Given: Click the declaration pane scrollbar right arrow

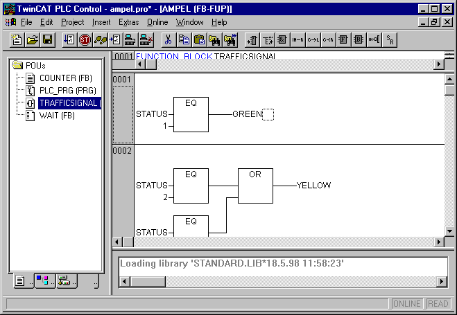Looking at the screenshot, I should pyautogui.click(x=439, y=64).
